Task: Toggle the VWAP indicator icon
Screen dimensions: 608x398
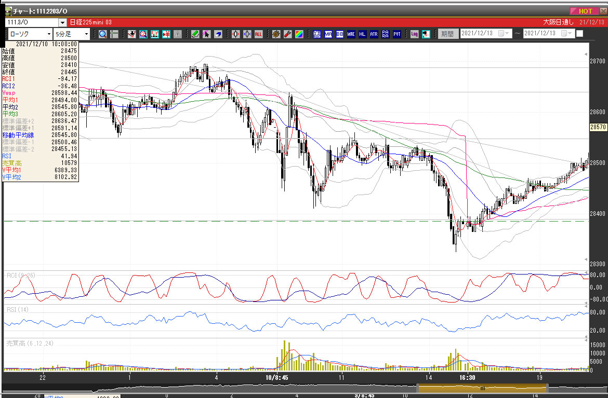Action: pos(317,34)
